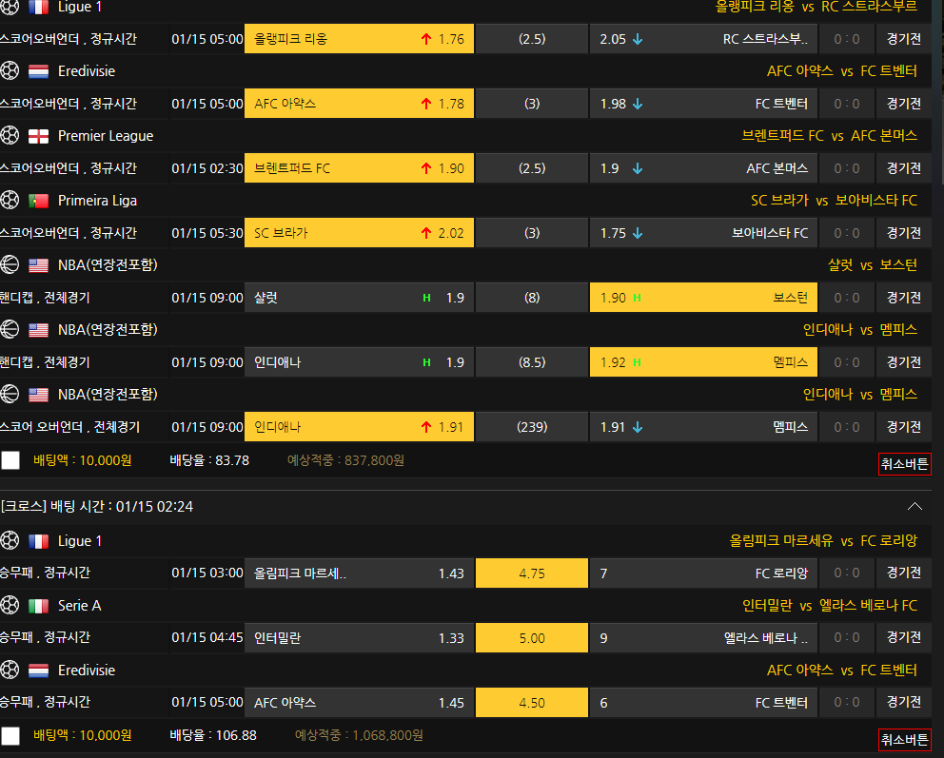Open the 샬럿 vs 보스턴 match title
This screenshot has width=944, height=758.
coord(873,264)
